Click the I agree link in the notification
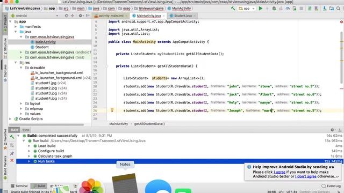344x193 pixels. pyautogui.click(x=279, y=172)
